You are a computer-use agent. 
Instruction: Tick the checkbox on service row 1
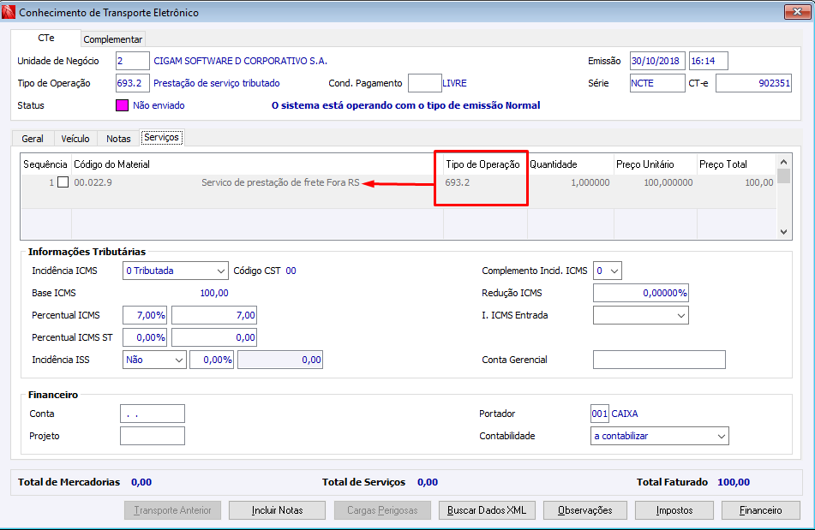(63, 182)
